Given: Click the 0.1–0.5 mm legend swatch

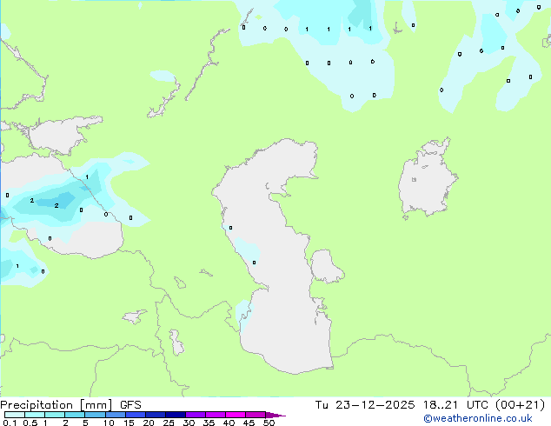Looking at the screenshot, I should (15, 415).
